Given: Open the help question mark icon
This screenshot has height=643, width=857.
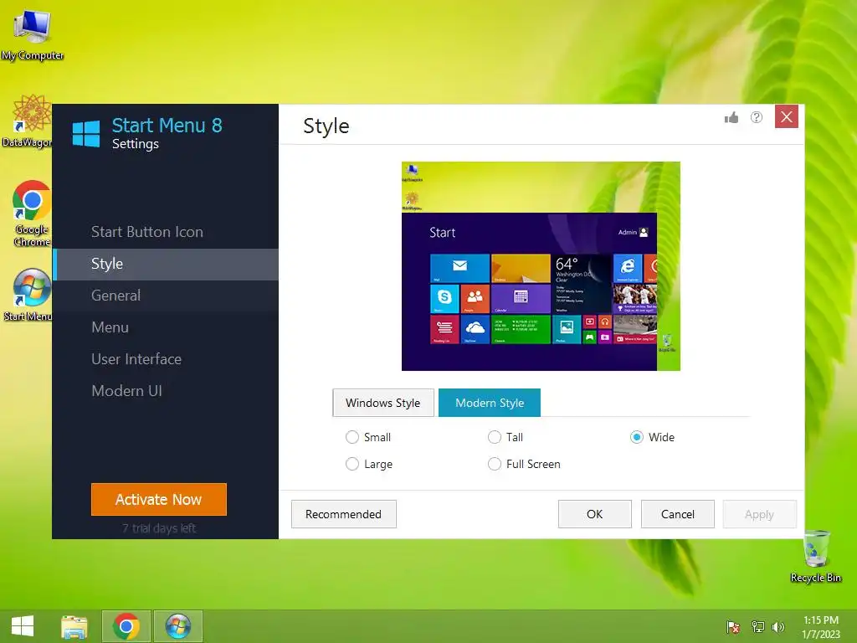Looking at the screenshot, I should 757,117.
